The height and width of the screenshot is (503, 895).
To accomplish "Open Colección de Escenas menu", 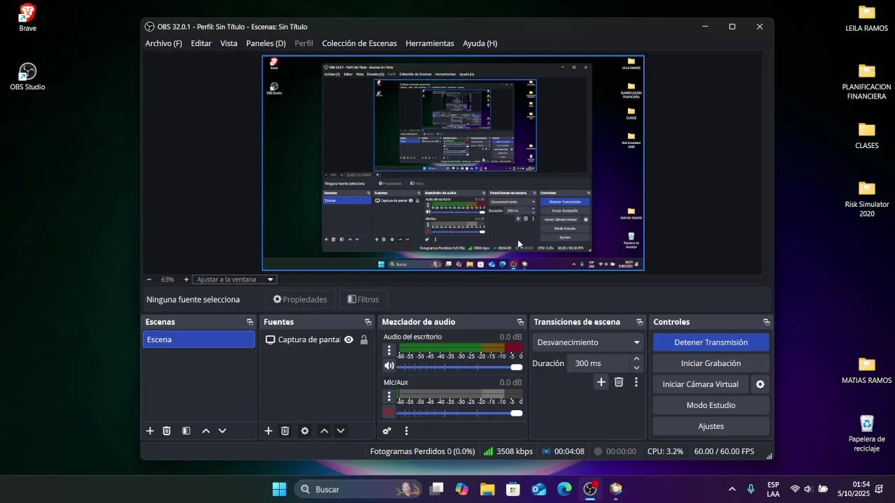I will click(x=359, y=43).
